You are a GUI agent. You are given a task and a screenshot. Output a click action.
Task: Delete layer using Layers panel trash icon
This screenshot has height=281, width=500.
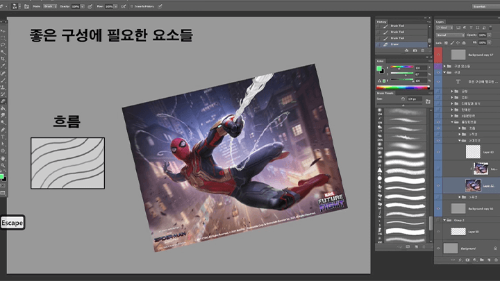pyautogui.click(x=496, y=260)
